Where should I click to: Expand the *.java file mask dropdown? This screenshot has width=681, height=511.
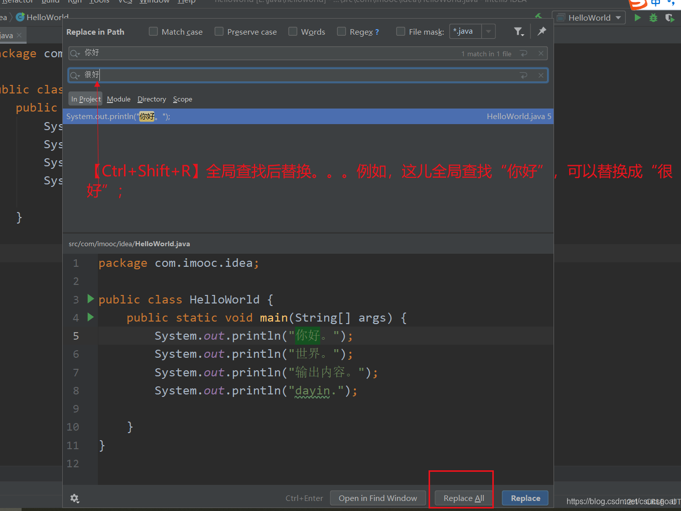488,32
